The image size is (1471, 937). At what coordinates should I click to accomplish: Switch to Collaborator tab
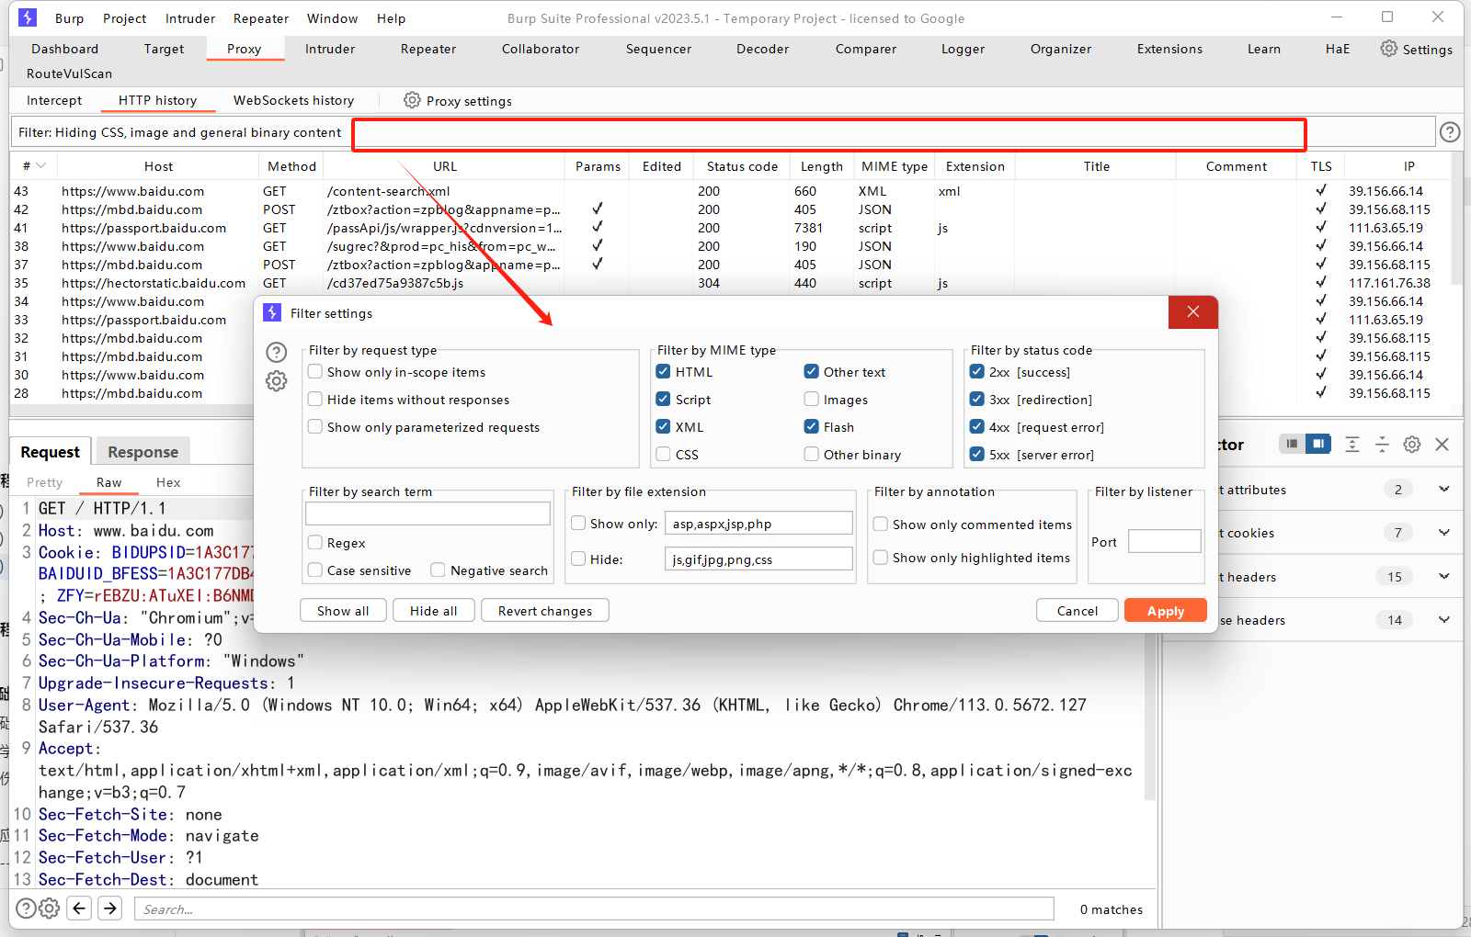click(541, 49)
